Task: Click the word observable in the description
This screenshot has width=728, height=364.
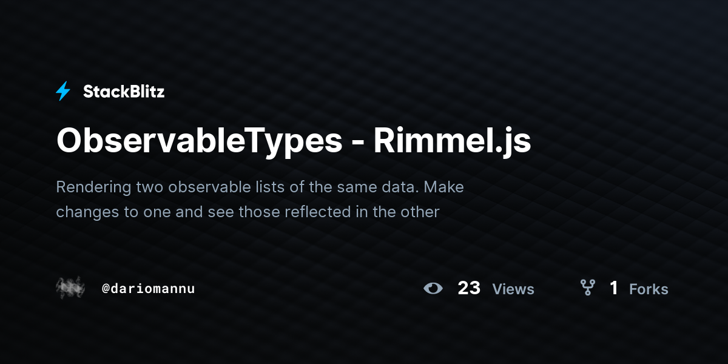Action: (206, 187)
